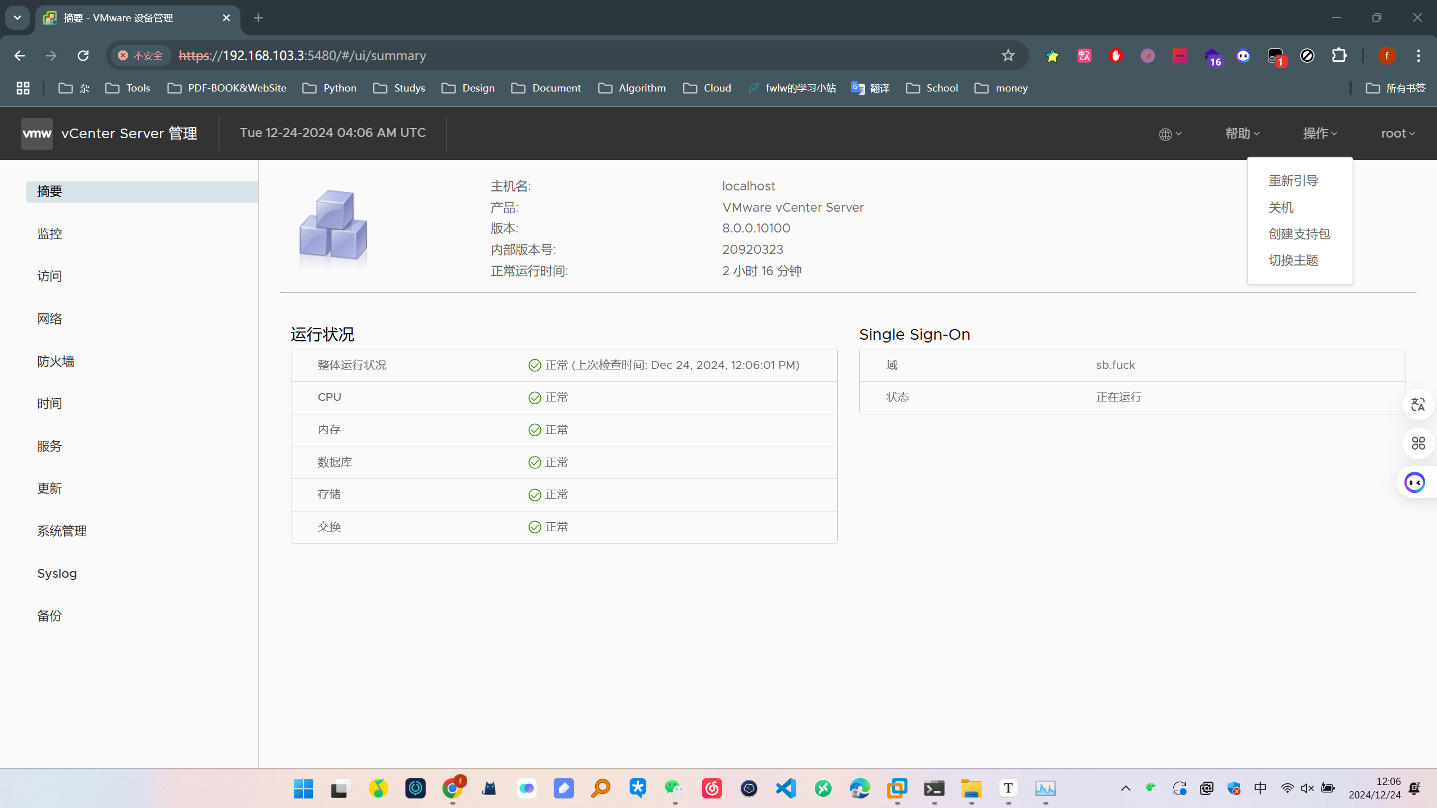This screenshot has height=808, width=1437.
Task: Close the VMware 设备管理 tab
Action: [226, 18]
